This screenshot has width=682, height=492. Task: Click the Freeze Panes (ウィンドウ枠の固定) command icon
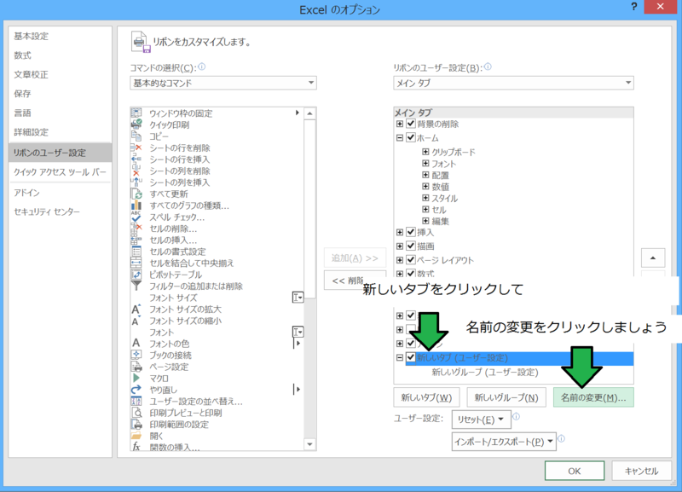point(136,113)
